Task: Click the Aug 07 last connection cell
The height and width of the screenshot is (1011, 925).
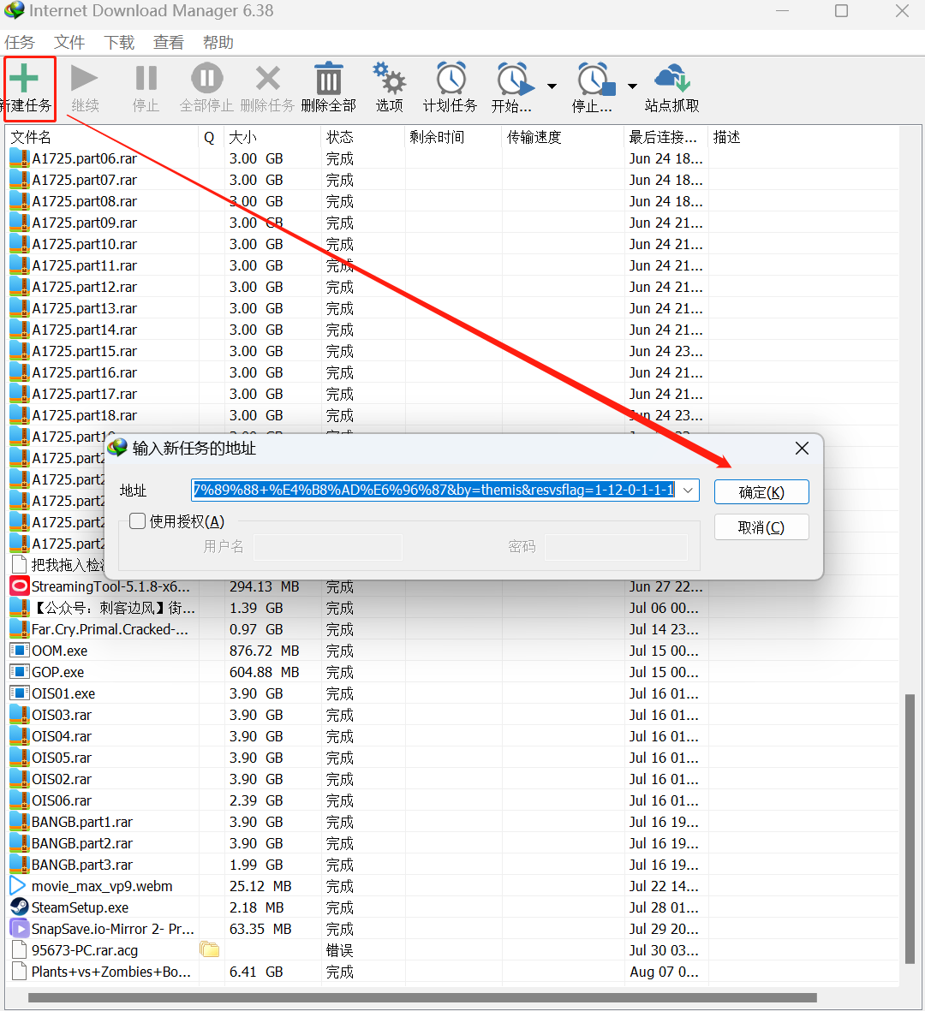Action: [x=664, y=971]
